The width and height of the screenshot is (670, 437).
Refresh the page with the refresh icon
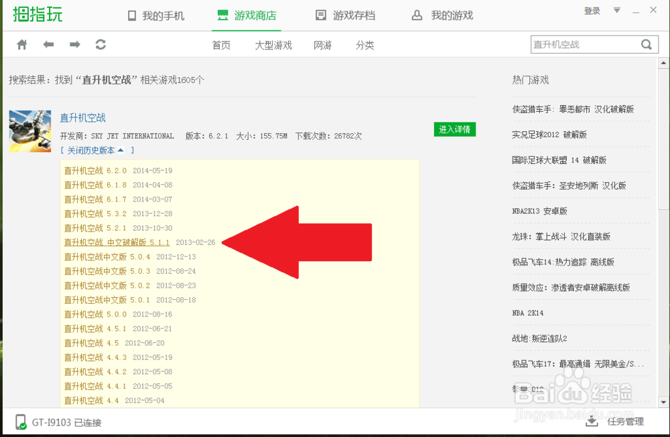[100, 44]
